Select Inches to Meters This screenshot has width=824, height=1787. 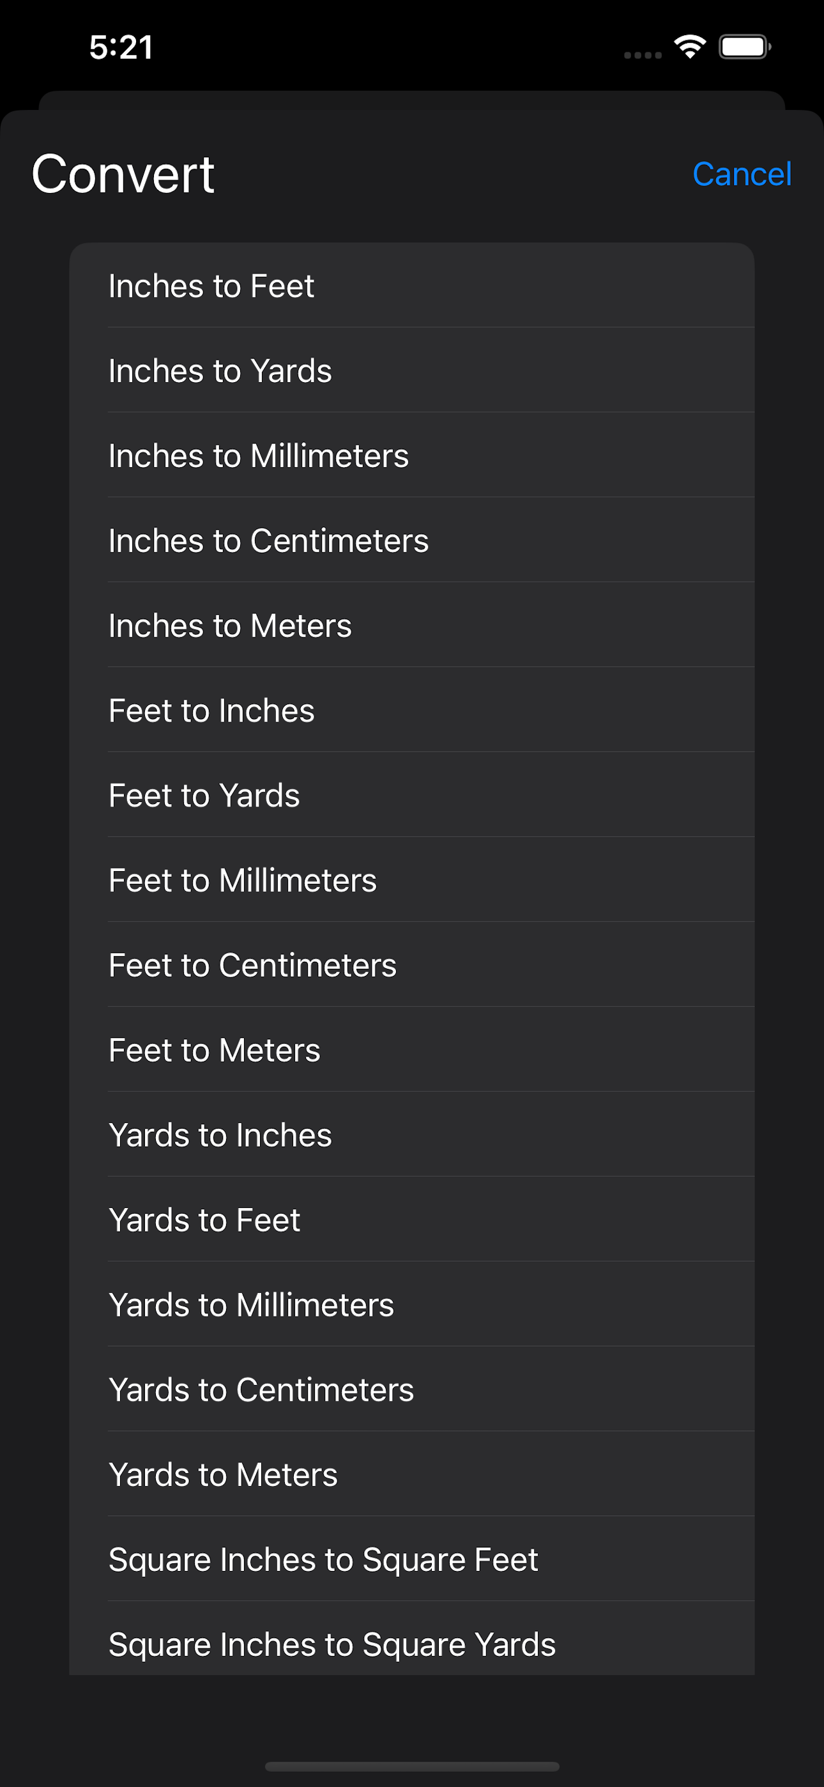tap(412, 625)
